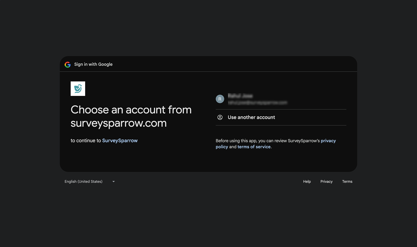Open the Help footer link

coord(307,182)
